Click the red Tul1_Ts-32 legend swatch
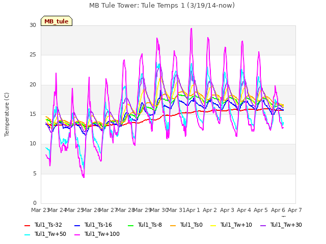Screen dimensions: 326x244 click(x=28, y=225)
